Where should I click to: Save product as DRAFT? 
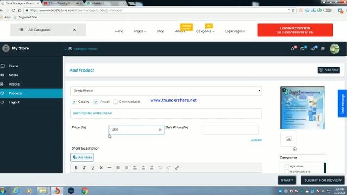[287, 180]
